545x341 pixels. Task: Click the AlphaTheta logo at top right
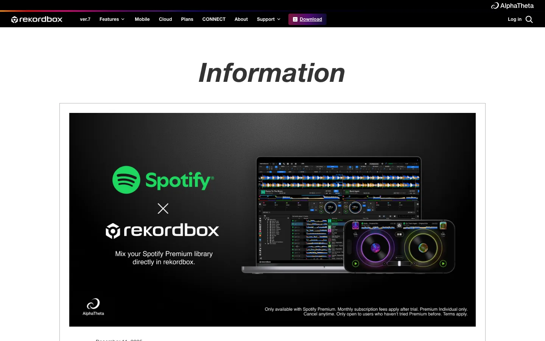512,6
